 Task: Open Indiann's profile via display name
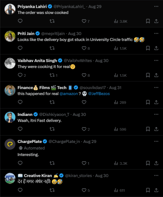25,115
